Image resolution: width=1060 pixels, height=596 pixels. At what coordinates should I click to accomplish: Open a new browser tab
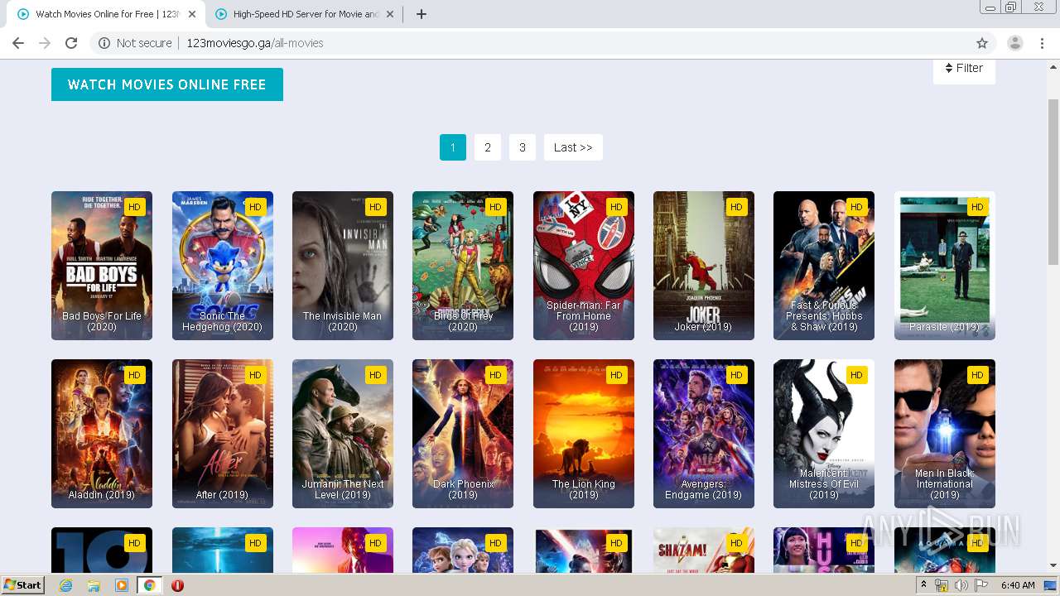422,14
